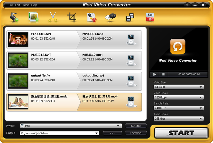This screenshot has width=213, height=143.
Task: Click the Setting button
Action: tap(136, 126)
